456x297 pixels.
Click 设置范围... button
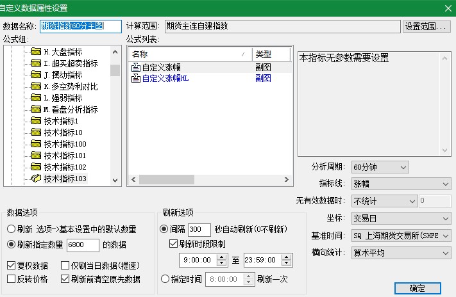click(x=426, y=26)
